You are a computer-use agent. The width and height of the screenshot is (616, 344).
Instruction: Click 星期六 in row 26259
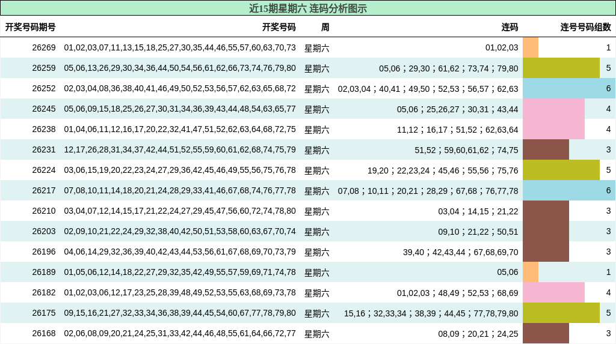point(316,68)
